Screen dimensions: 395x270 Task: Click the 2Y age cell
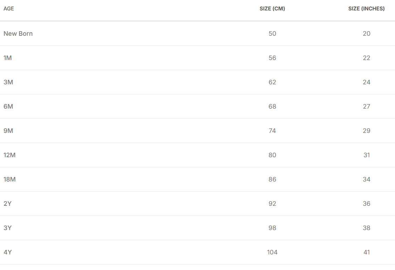click(8, 204)
